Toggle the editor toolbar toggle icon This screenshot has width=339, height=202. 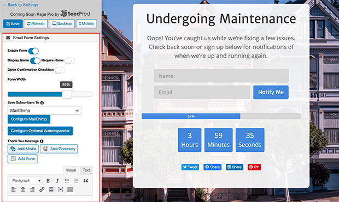70,189
